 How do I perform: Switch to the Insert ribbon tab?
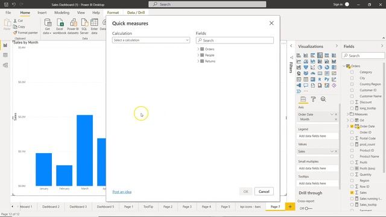(x=42, y=13)
